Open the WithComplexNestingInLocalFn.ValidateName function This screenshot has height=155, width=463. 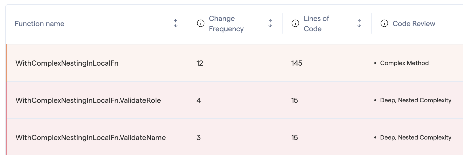91,138
